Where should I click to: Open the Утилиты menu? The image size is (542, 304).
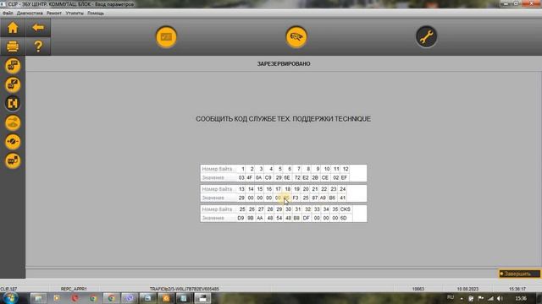(75, 14)
